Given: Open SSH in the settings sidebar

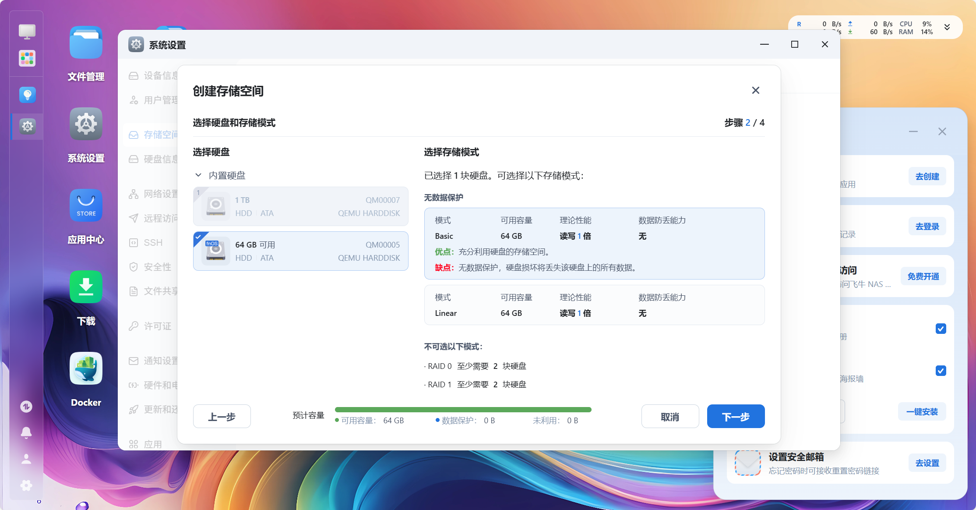Looking at the screenshot, I should point(153,242).
